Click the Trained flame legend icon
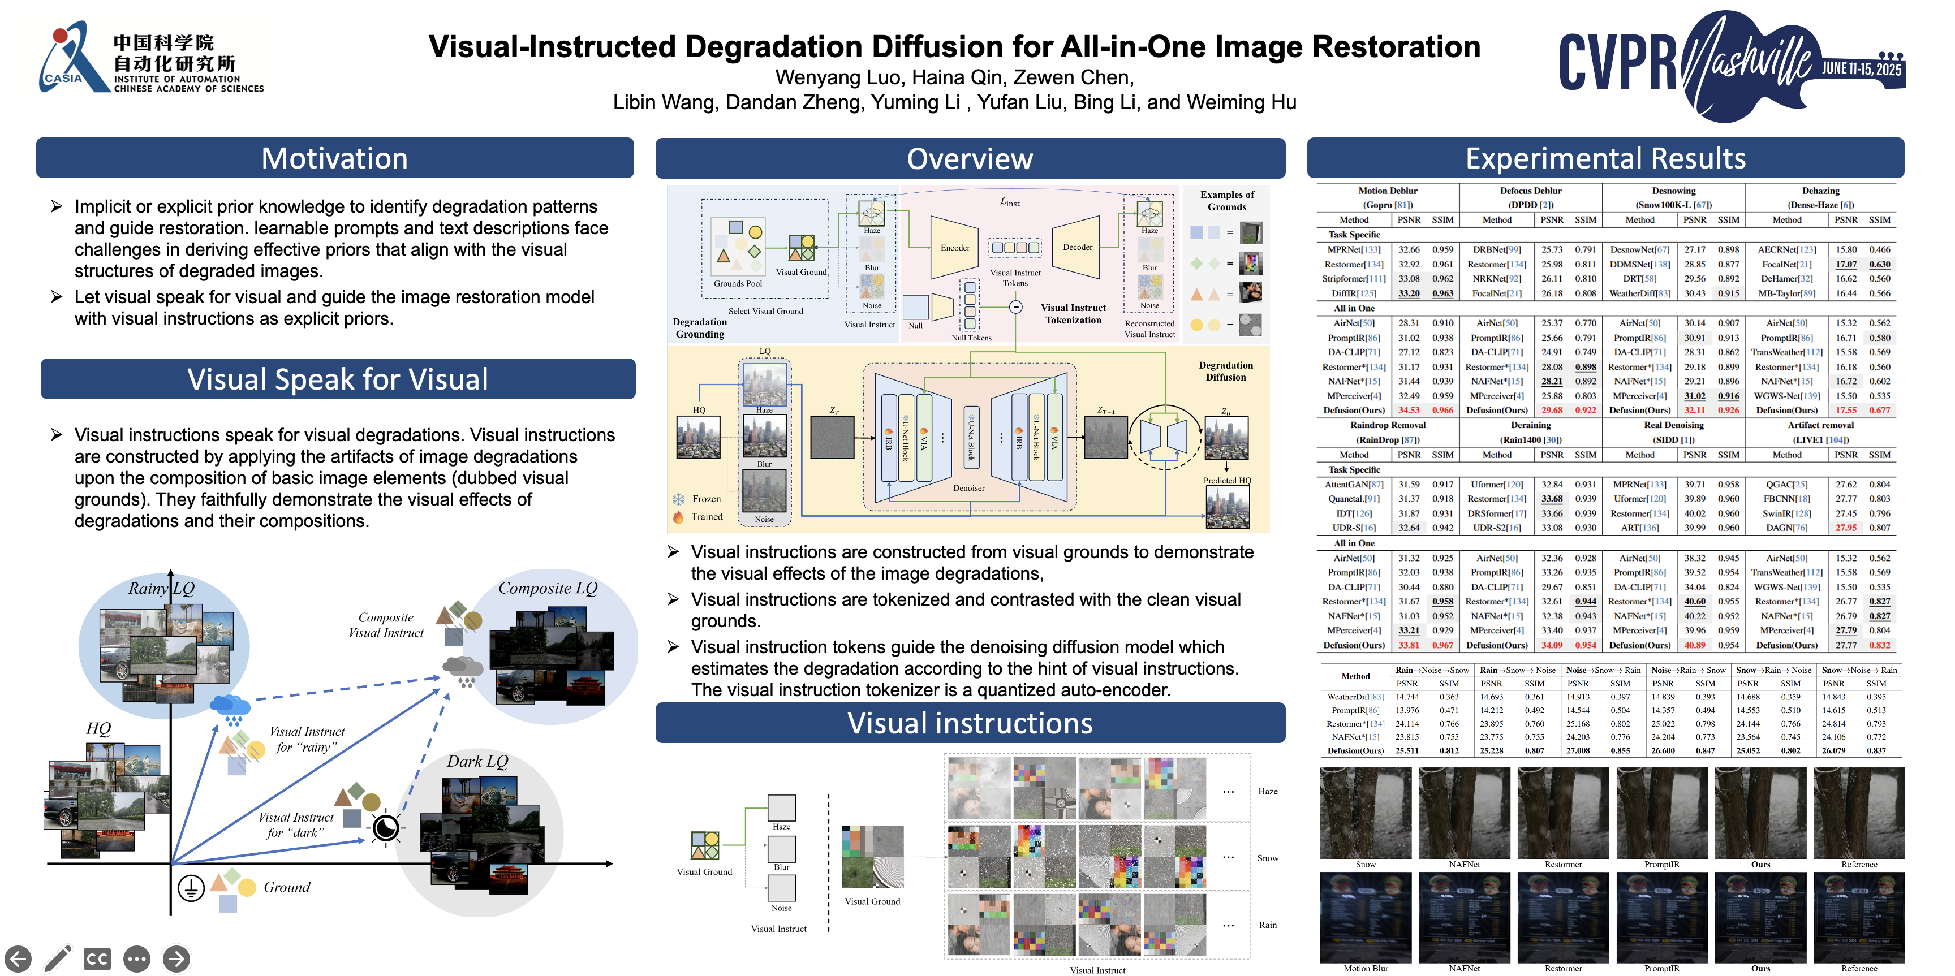 pyautogui.click(x=678, y=517)
